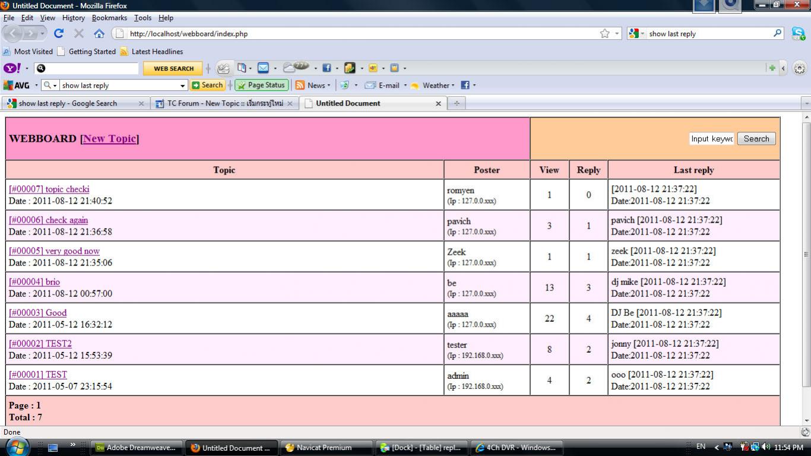Open the Most Visited bookmarks folder
Screen dimensions: 811x456
28,52
